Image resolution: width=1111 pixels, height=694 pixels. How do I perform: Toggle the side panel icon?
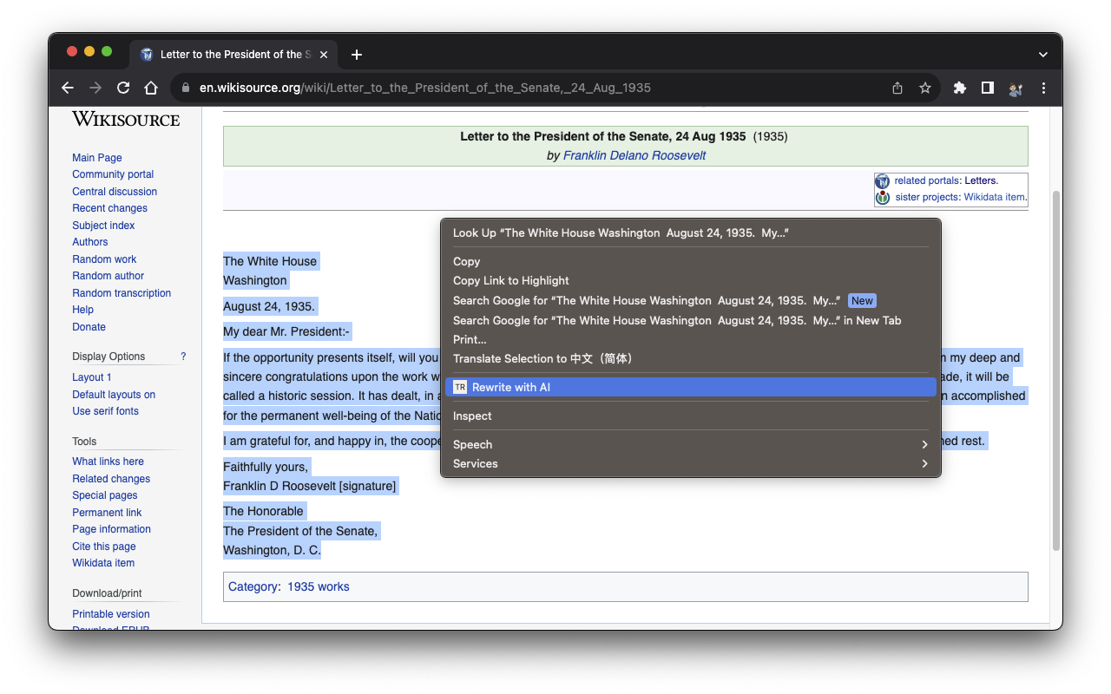pyautogui.click(x=987, y=88)
